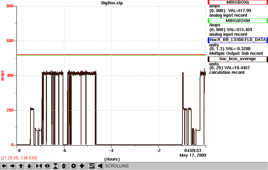Zoom in vertically using hourglass-shaped icon
The width and height of the screenshot is (268, 170).
[x=56, y=166]
